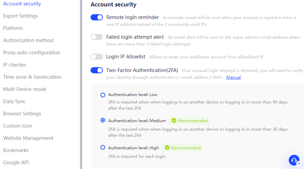Select Authentication level: High radio
Screen dimensions: 304x169
103,147
